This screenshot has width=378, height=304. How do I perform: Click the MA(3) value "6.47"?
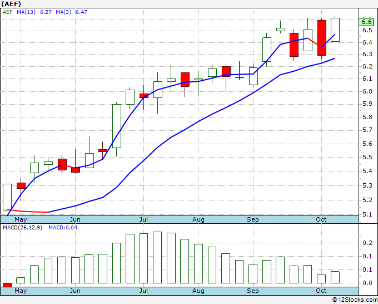coord(81,12)
